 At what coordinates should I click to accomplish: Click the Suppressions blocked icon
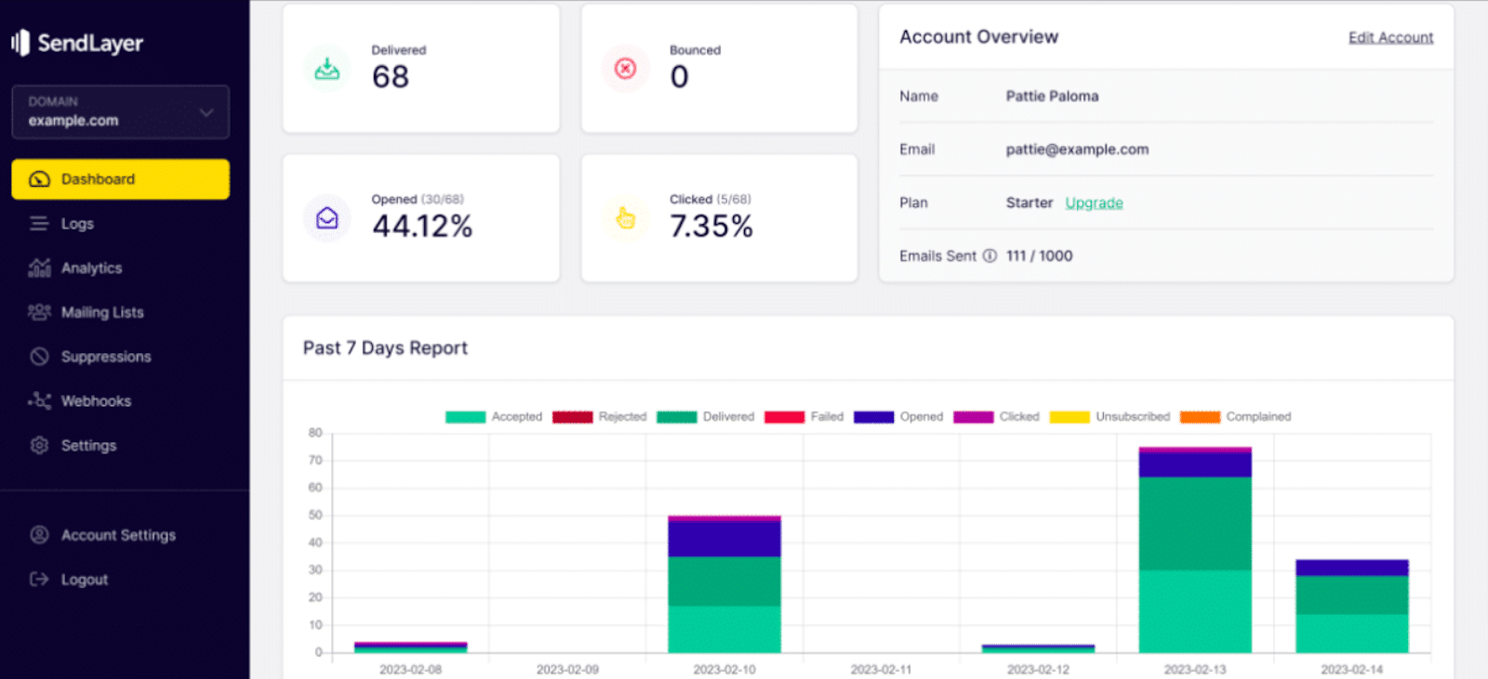39,357
